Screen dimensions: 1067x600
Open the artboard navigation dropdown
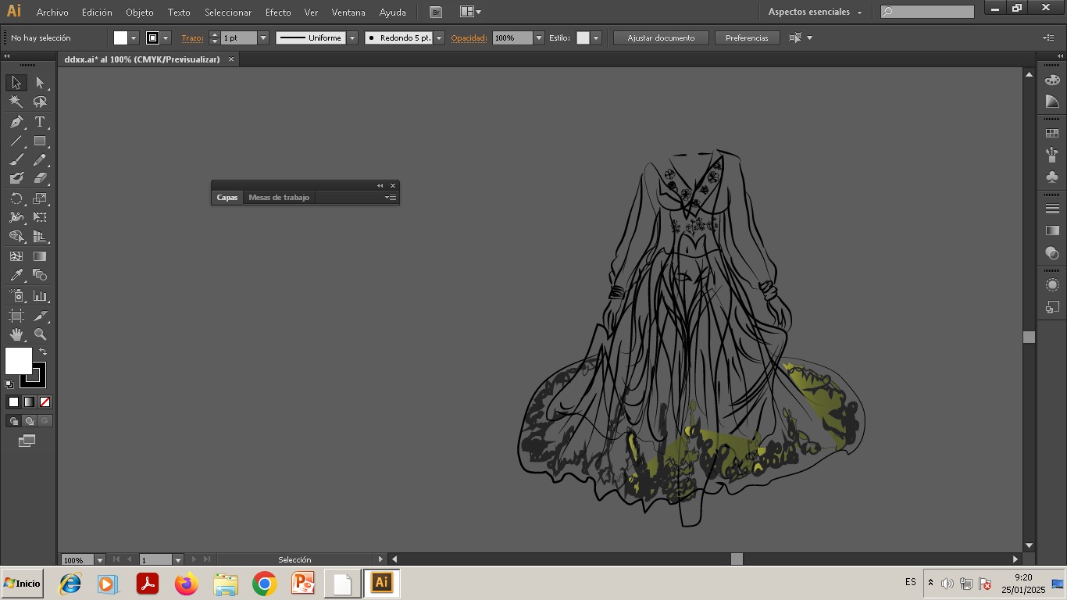(177, 559)
